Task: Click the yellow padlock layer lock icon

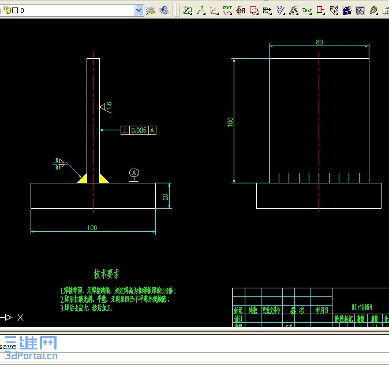Action: 7,10
